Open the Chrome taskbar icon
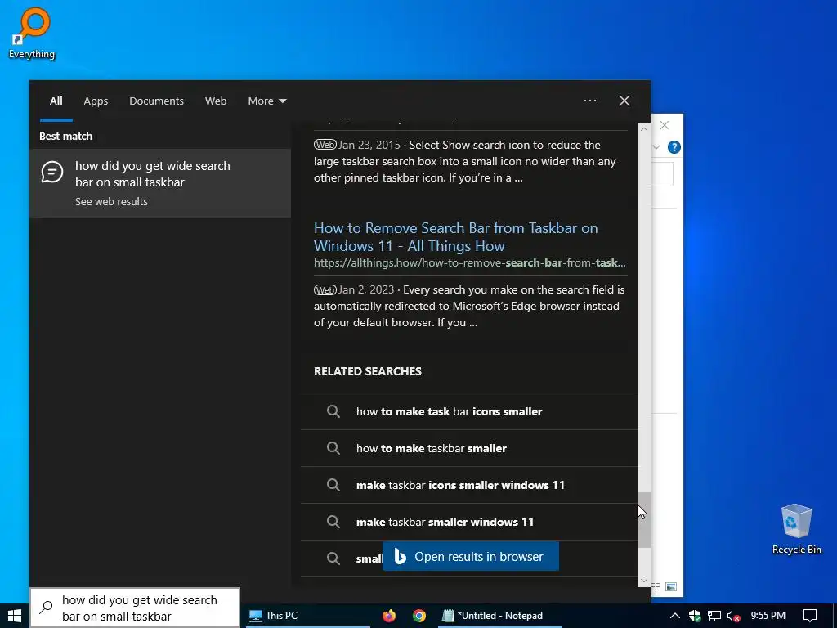837x628 pixels. [x=419, y=616]
